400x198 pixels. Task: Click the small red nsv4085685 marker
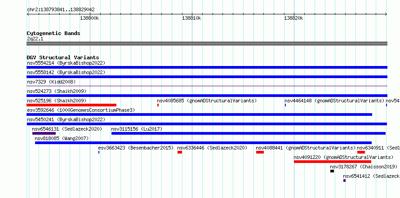(158, 105)
